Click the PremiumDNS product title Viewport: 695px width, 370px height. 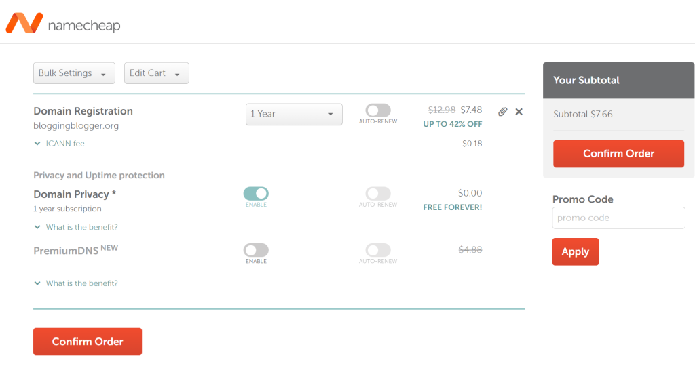tap(67, 251)
